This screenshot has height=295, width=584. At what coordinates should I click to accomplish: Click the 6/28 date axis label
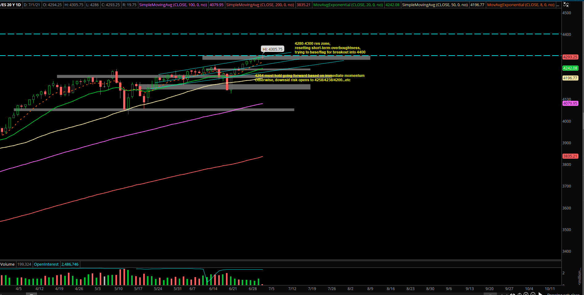[253, 289]
